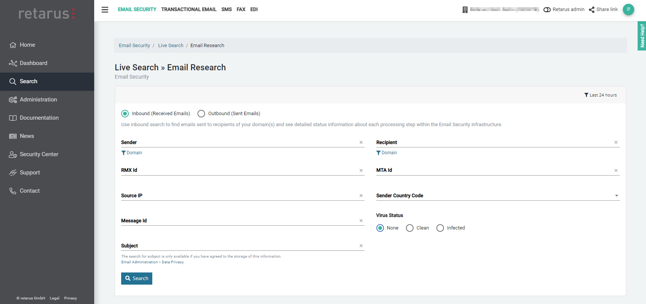Image resolution: width=646 pixels, height=304 pixels.
Task: Open Sender Domain filter option
Action: click(x=132, y=153)
